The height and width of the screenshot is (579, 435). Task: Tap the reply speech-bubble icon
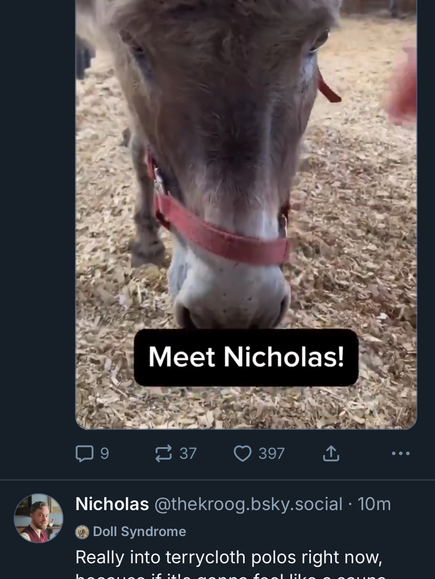point(84,453)
